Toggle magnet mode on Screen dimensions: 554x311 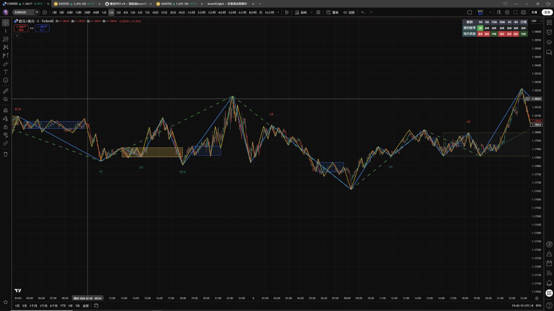6,110
